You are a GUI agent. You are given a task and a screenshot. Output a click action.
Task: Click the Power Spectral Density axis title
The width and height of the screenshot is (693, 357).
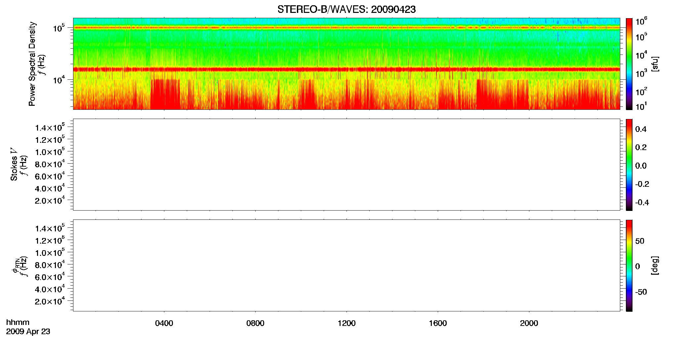[32, 64]
